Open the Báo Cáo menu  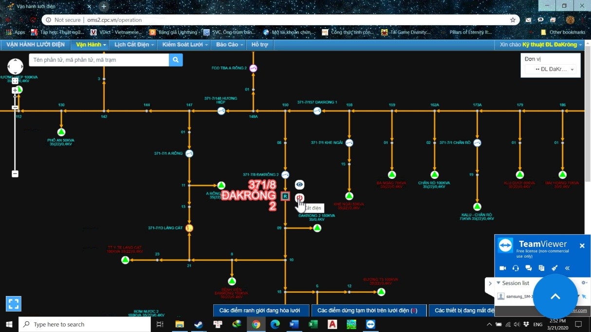click(x=230, y=45)
